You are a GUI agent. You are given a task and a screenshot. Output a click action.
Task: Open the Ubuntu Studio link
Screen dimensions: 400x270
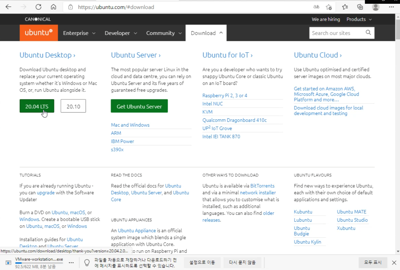click(x=352, y=220)
